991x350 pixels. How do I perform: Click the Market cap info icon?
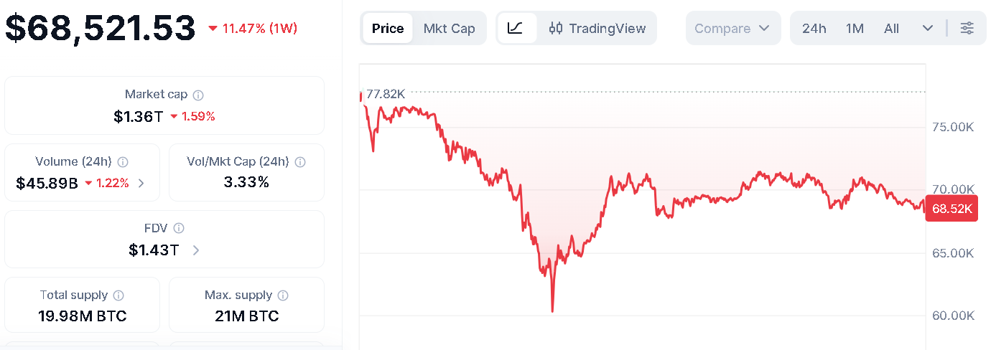(198, 95)
